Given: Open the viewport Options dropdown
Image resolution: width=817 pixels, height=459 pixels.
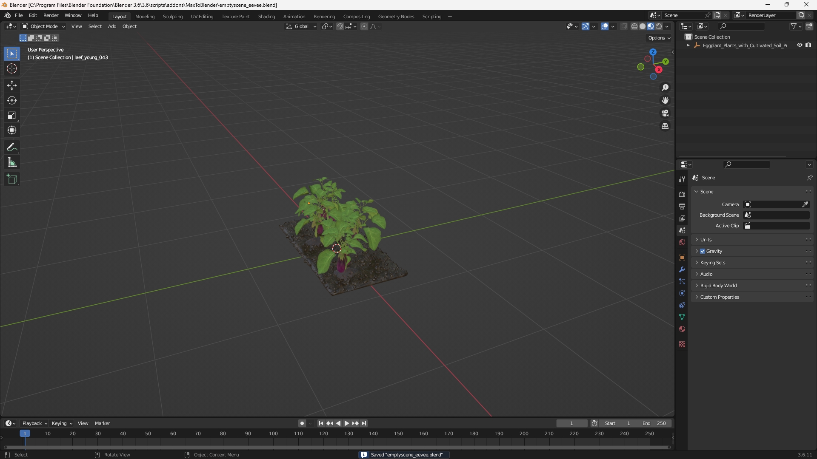Looking at the screenshot, I should tap(659, 38).
